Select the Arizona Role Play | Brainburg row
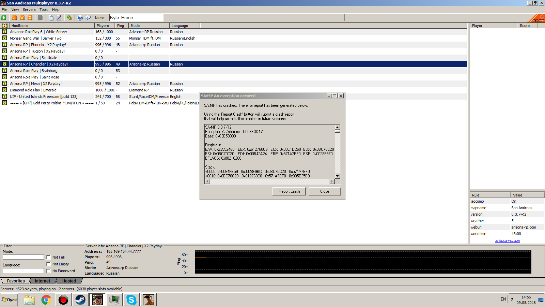Viewport: 545px width, 307px height. [234, 71]
